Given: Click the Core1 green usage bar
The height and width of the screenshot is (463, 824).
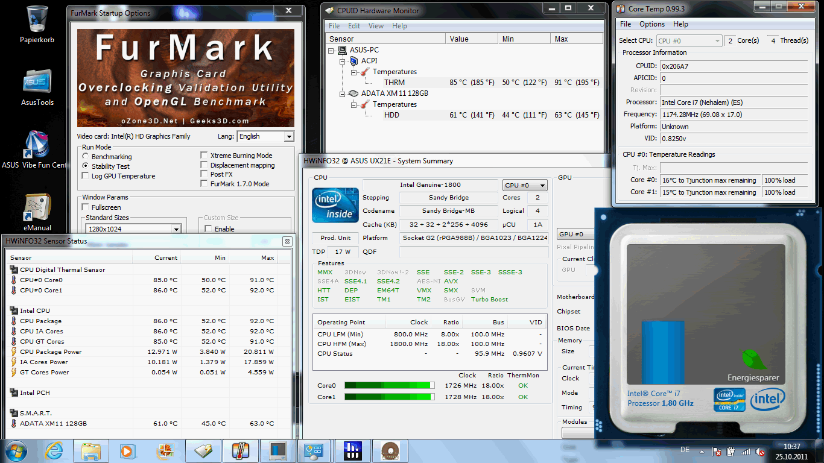Looking at the screenshot, I should [x=390, y=397].
